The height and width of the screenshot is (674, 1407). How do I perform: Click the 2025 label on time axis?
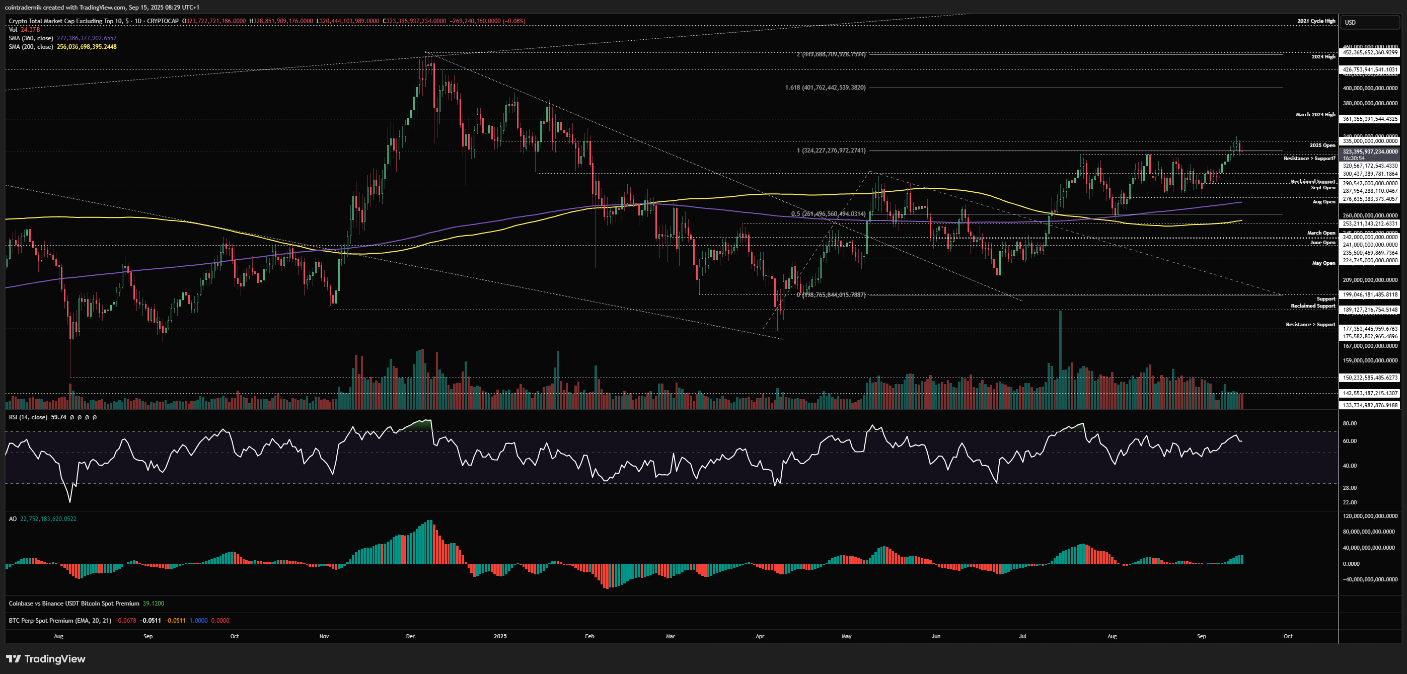[500, 637]
